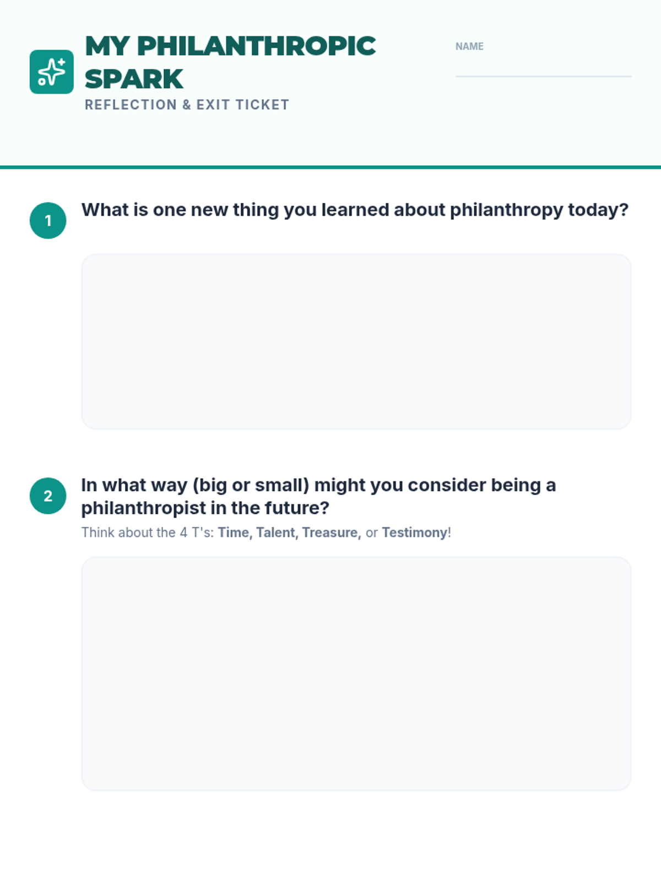The width and height of the screenshot is (661, 881).
Task: Click inside the first answer box
Action: [x=356, y=341]
